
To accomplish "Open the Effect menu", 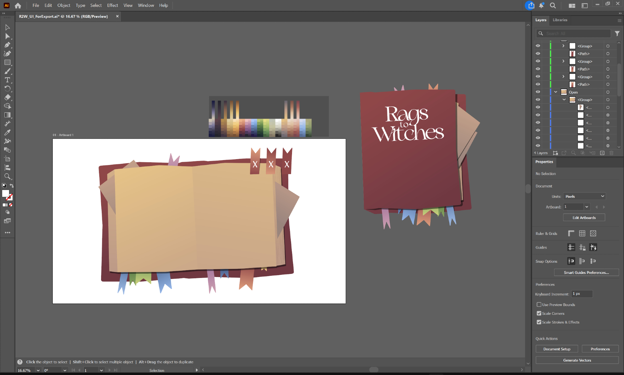I will [112, 5].
